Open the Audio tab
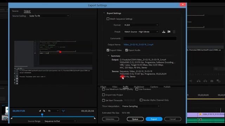This screenshot has width=225, height=126. 126,87
